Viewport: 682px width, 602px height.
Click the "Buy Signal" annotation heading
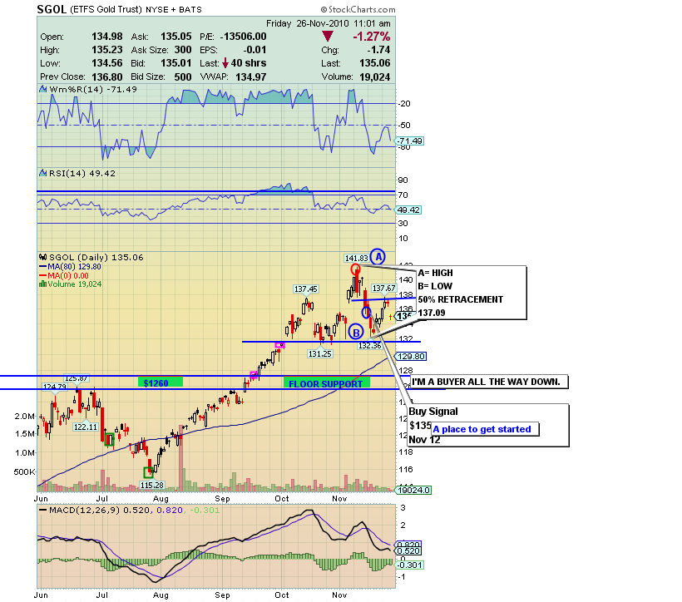click(433, 412)
